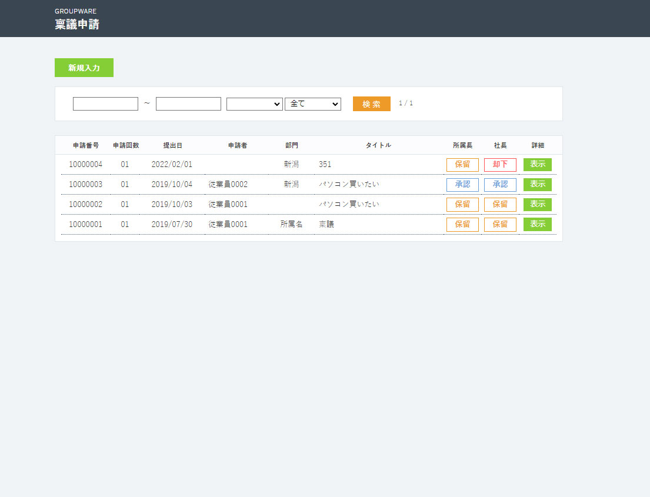Click the 新規入力 button

[x=84, y=68]
